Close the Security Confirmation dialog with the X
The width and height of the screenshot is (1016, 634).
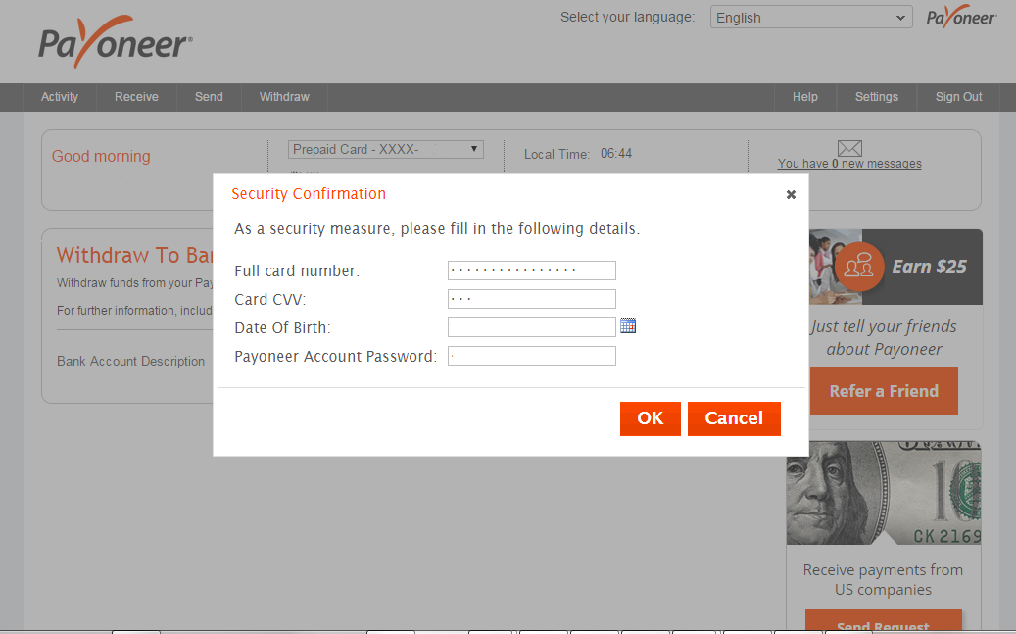click(x=791, y=194)
